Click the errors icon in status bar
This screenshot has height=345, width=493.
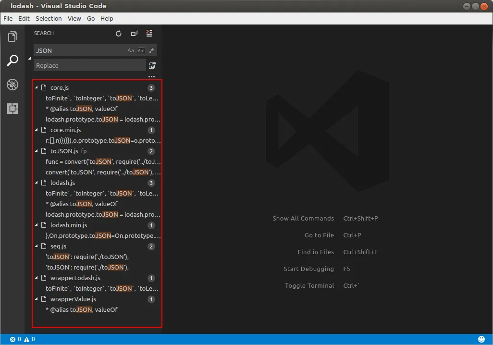coord(12,339)
